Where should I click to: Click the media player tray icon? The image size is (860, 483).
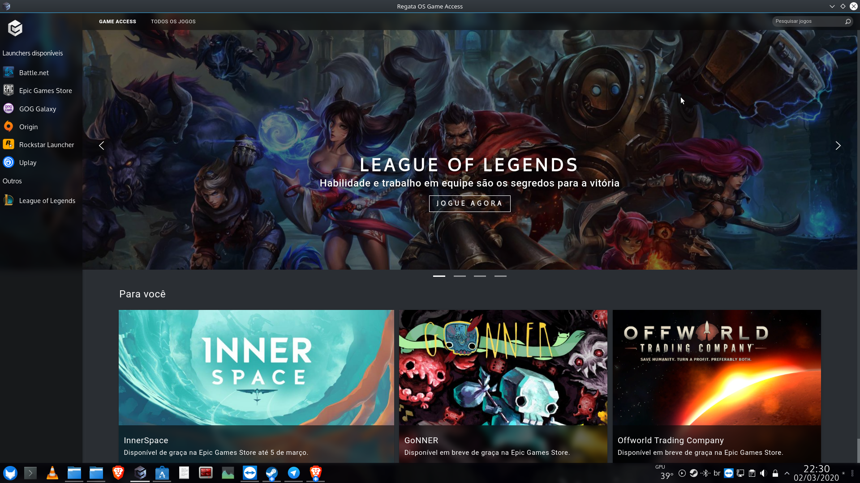(x=682, y=473)
